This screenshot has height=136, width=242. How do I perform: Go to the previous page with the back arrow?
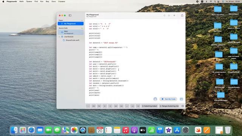[164, 15]
